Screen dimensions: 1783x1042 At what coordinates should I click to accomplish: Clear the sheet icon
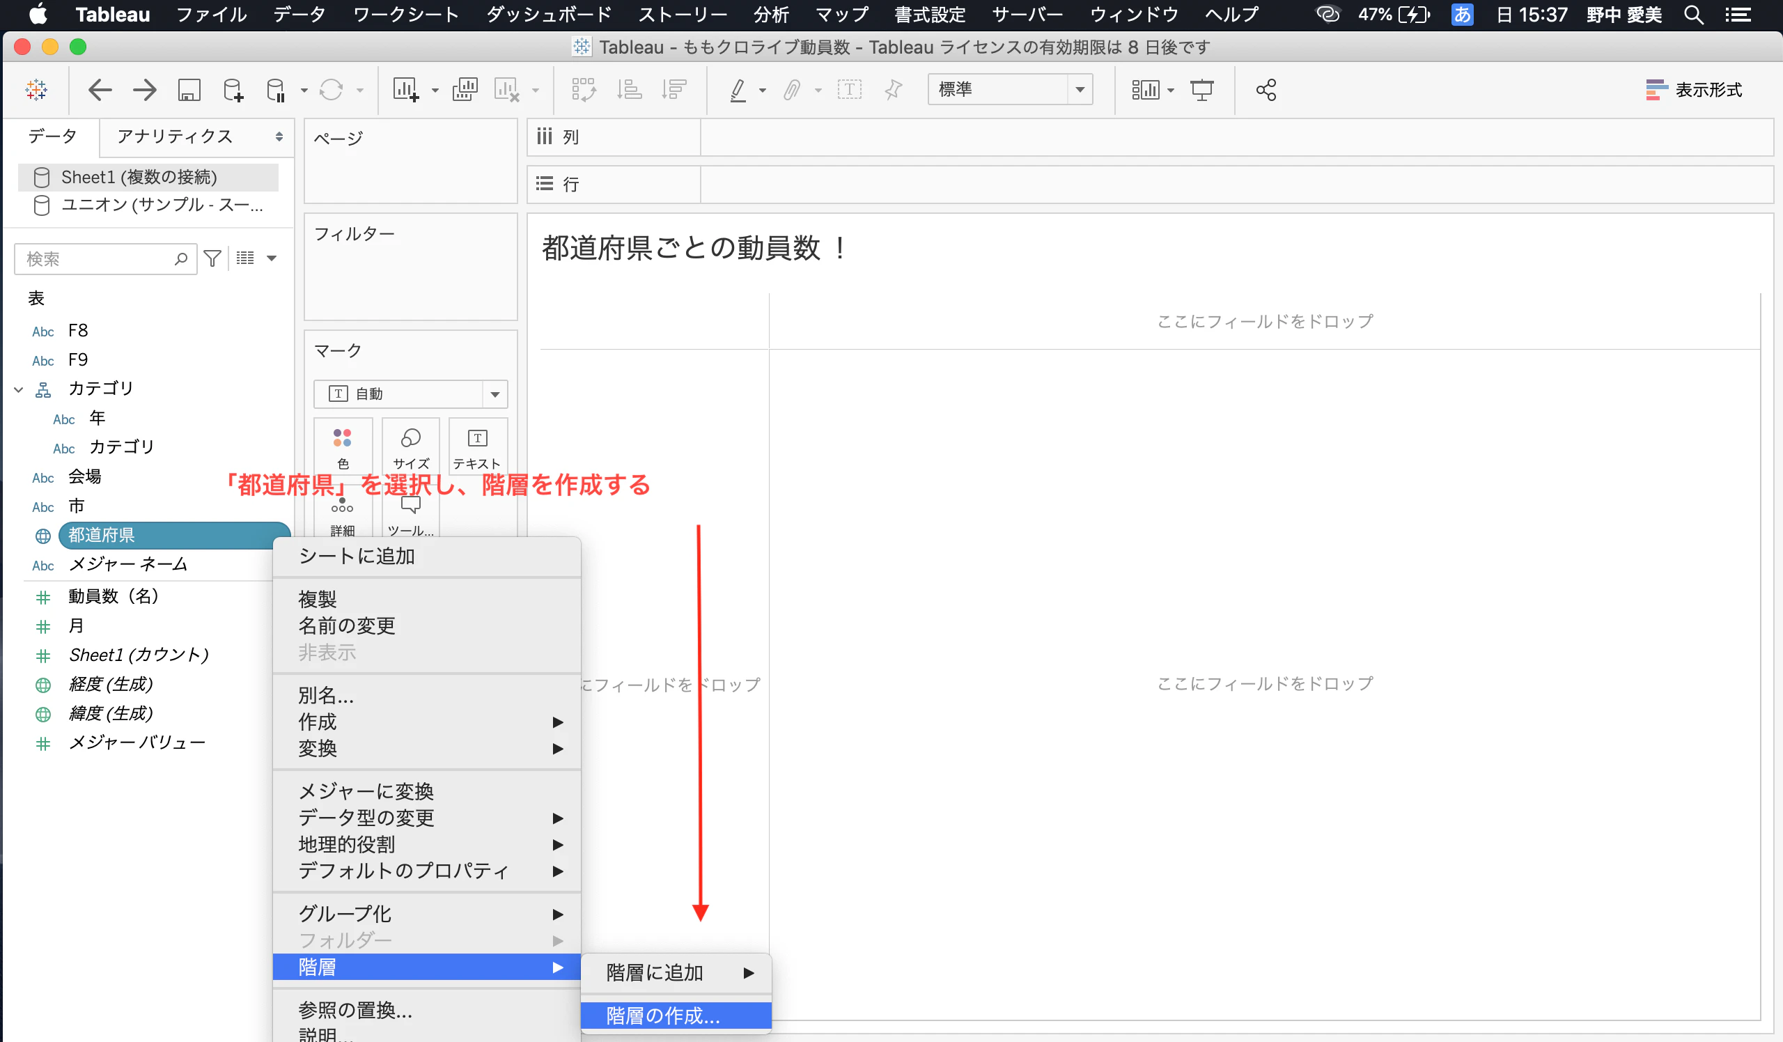(506, 90)
